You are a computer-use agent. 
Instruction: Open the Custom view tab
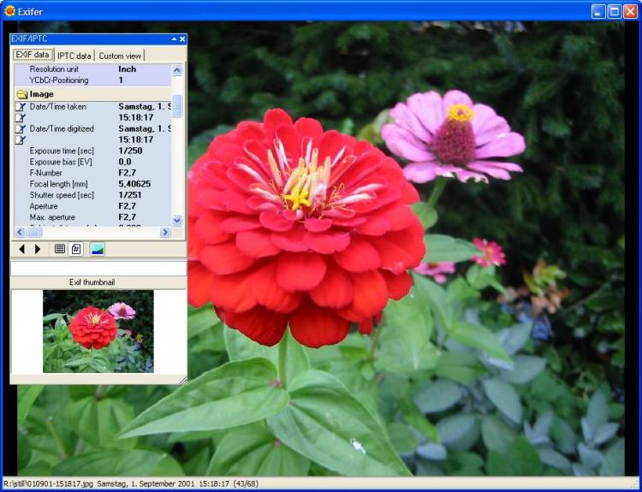point(121,56)
